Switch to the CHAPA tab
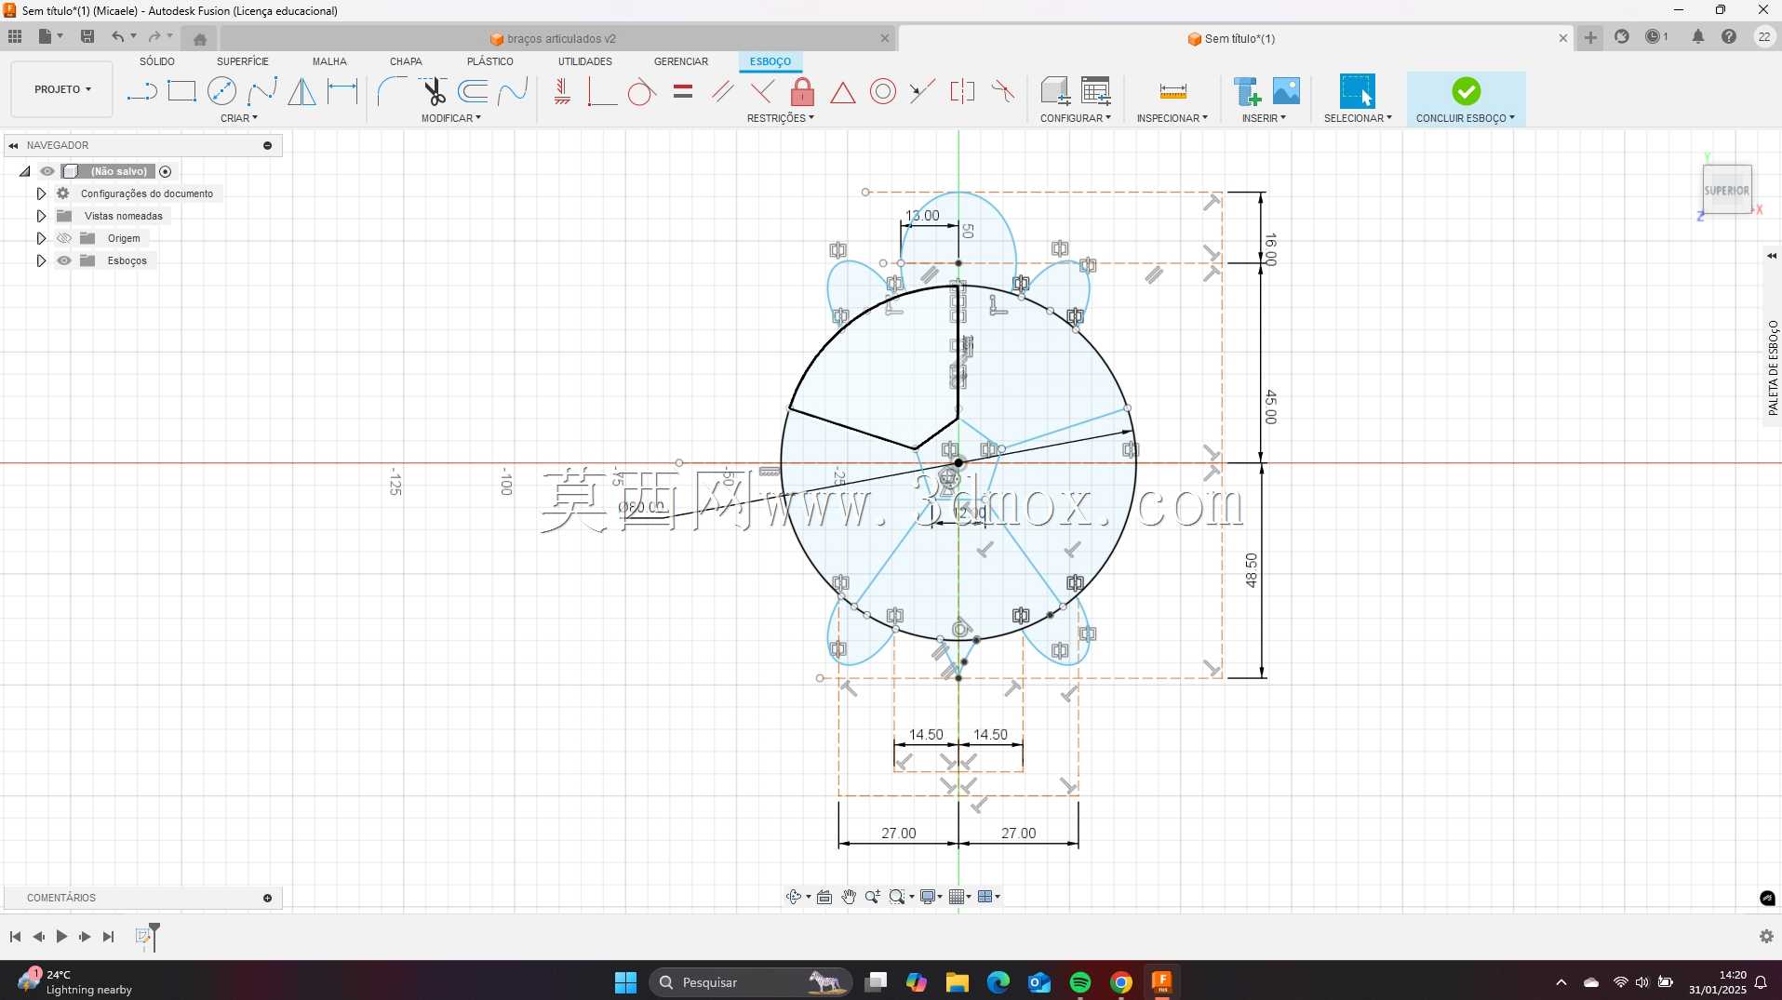This screenshot has width=1782, height=1000. 406,61
